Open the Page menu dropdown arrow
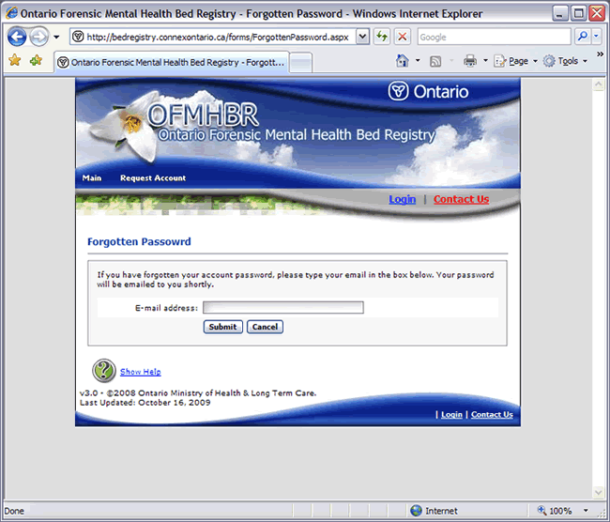This screenshot has height=522, width=610. click(x=535, y=61)
